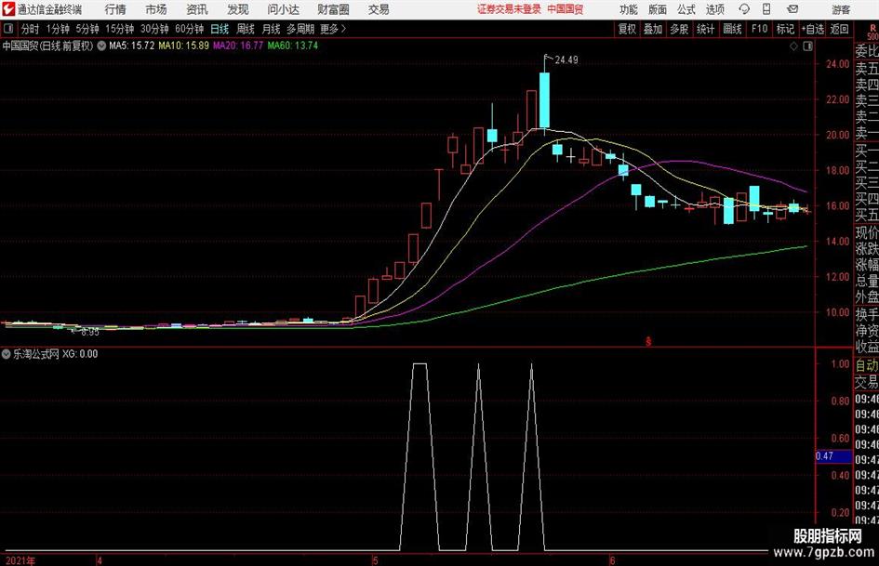Click the 画线 drawing toolbar button
This screenshot has width=879, height=566.
[732, 29]
